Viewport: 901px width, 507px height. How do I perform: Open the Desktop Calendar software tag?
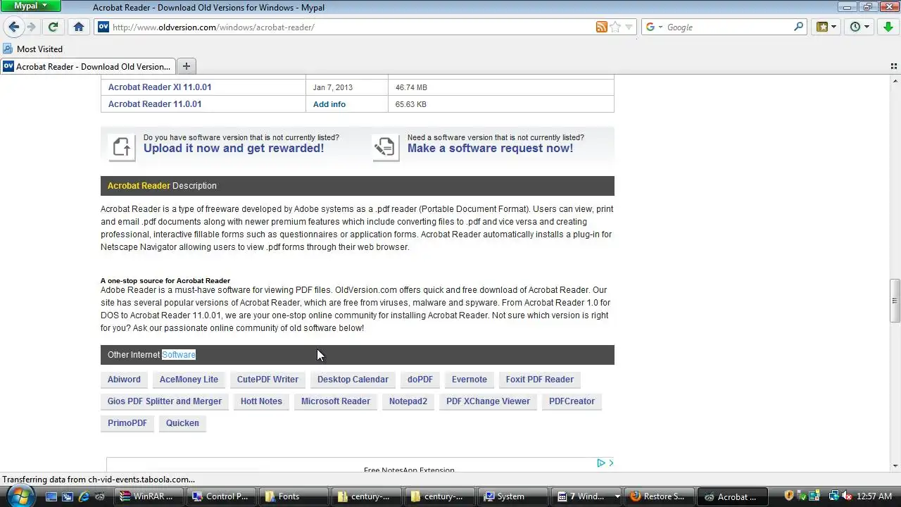[x=353, y=380]
